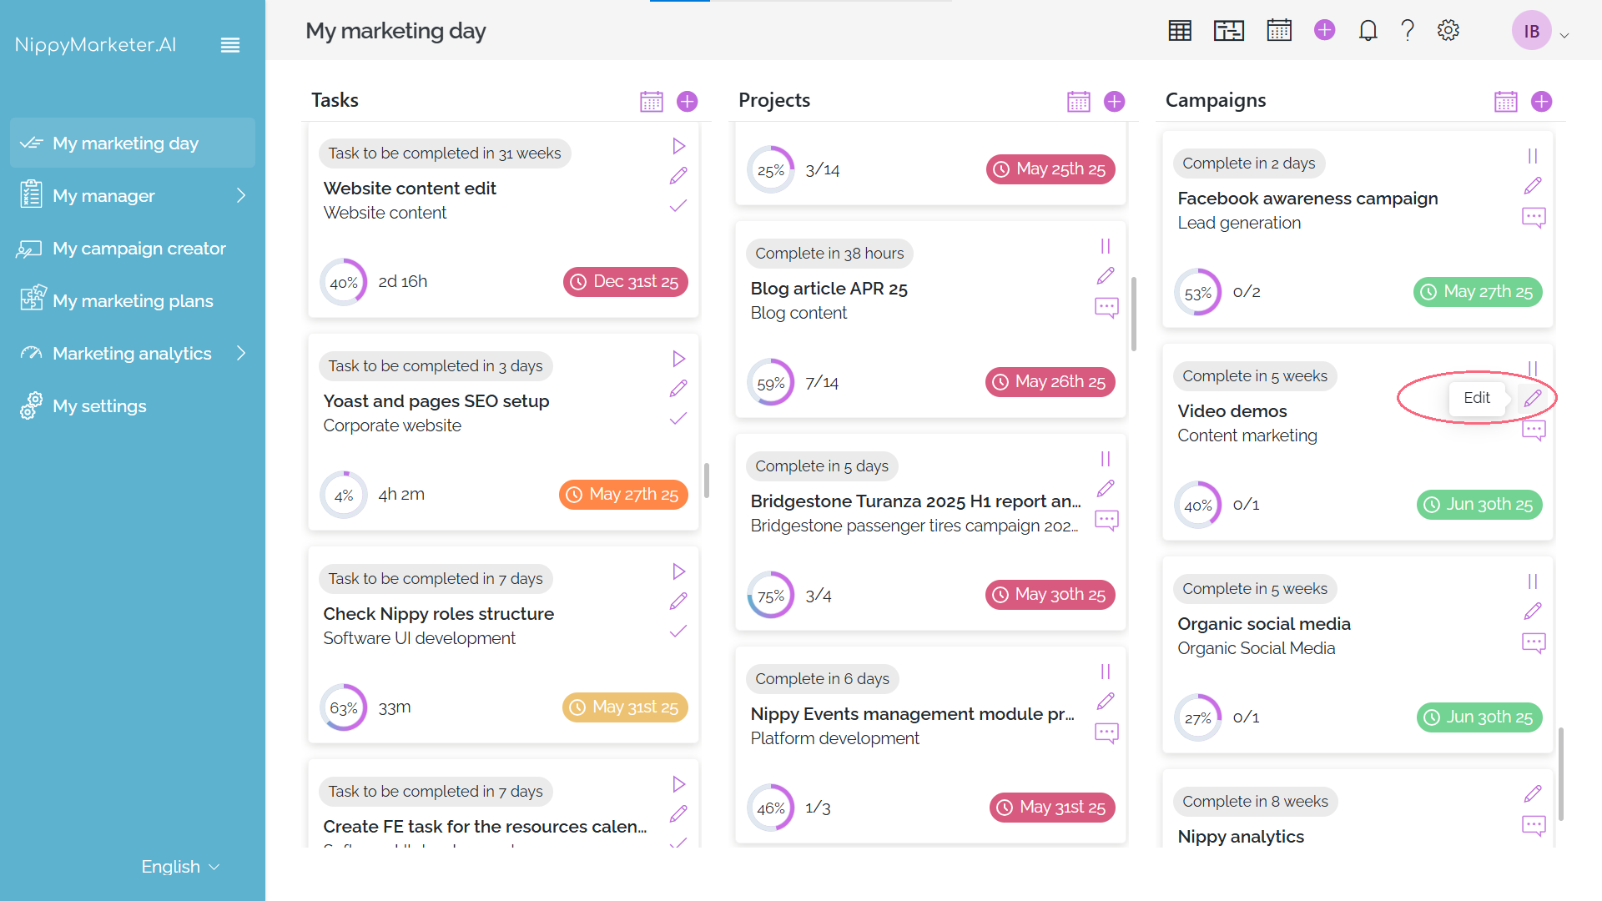The height and width of the screenshot is (901, 1602).
Task: Open comments on Organic social media campaign
Action: (1534, 643)
